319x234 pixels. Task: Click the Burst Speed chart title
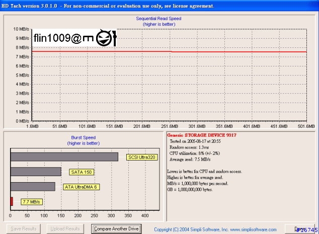pos(84,137)
